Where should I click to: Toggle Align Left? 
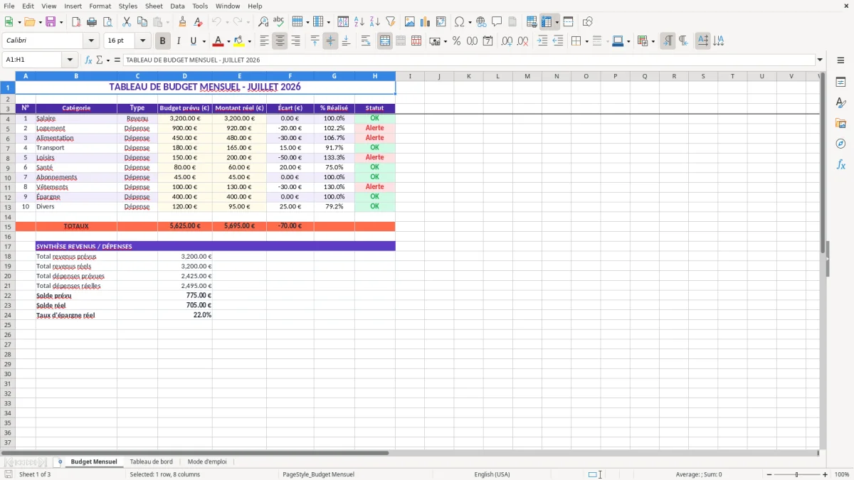265,41
